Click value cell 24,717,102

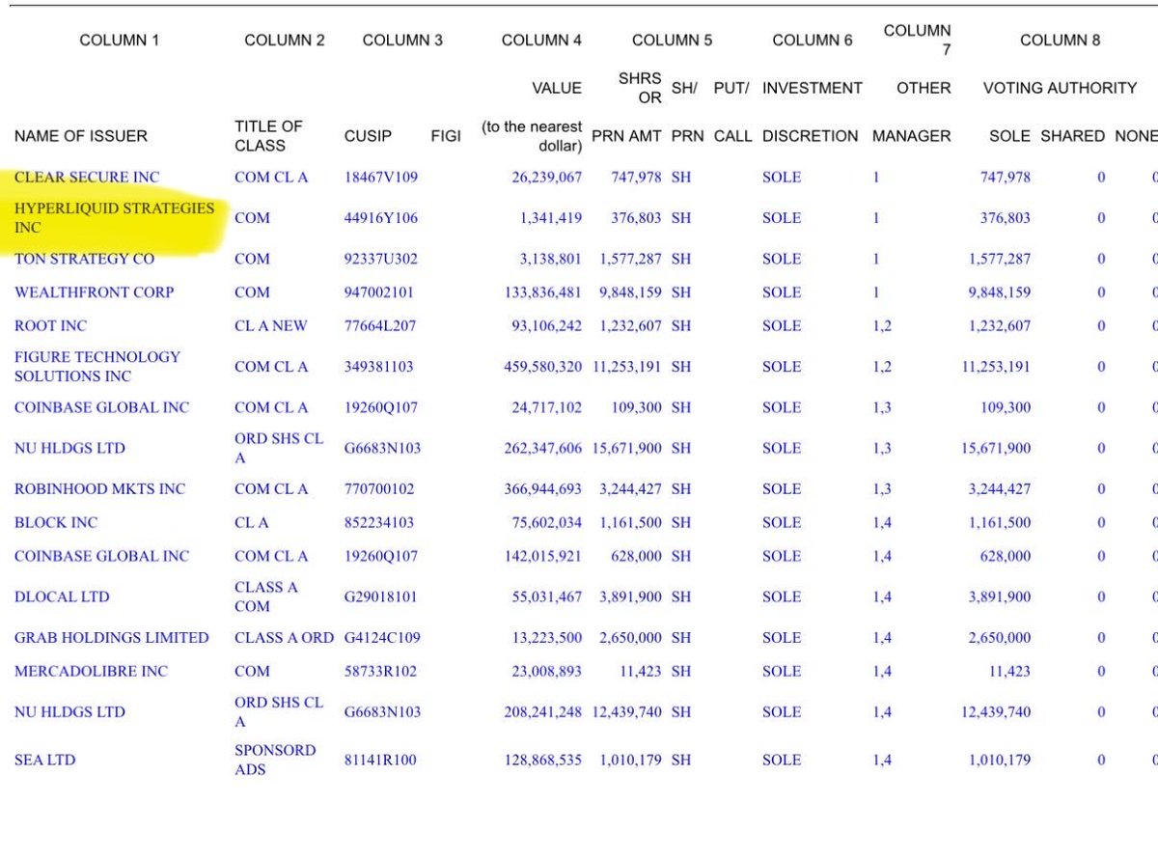547,408
